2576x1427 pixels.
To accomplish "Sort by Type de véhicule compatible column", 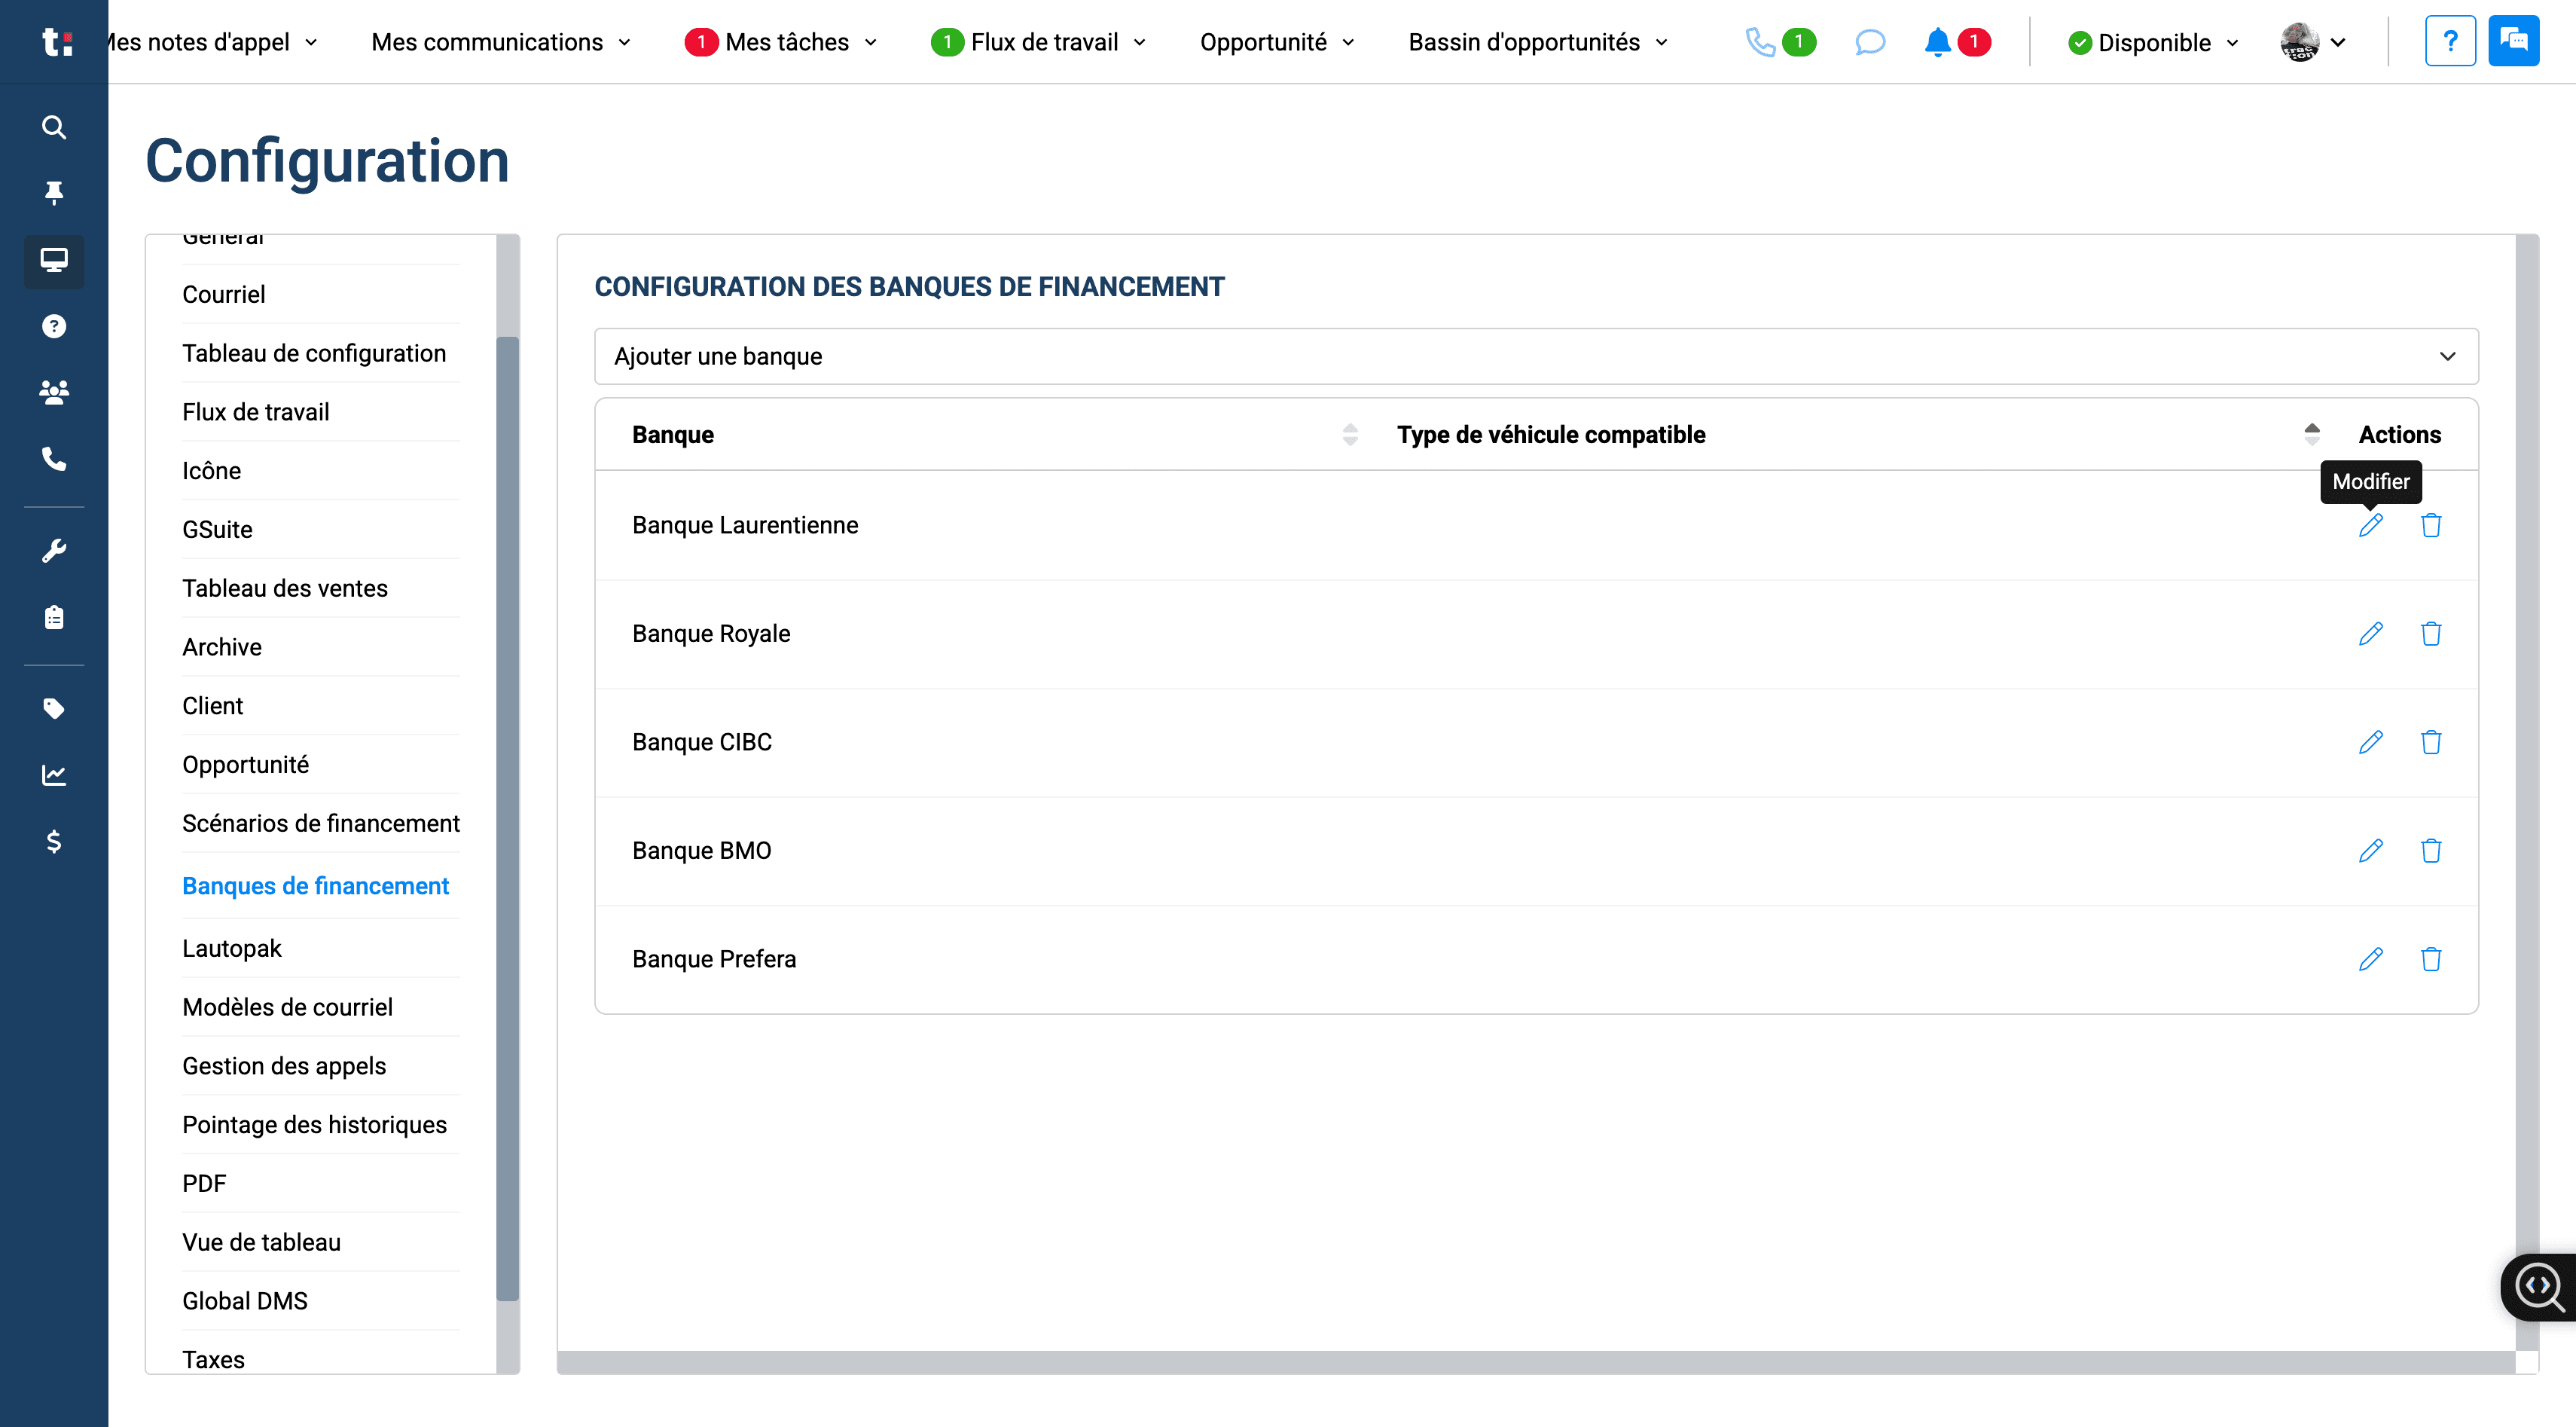I will click(x=2311, y=434).
